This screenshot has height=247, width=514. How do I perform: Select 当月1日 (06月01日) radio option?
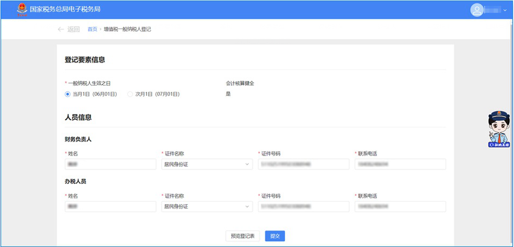67,94
